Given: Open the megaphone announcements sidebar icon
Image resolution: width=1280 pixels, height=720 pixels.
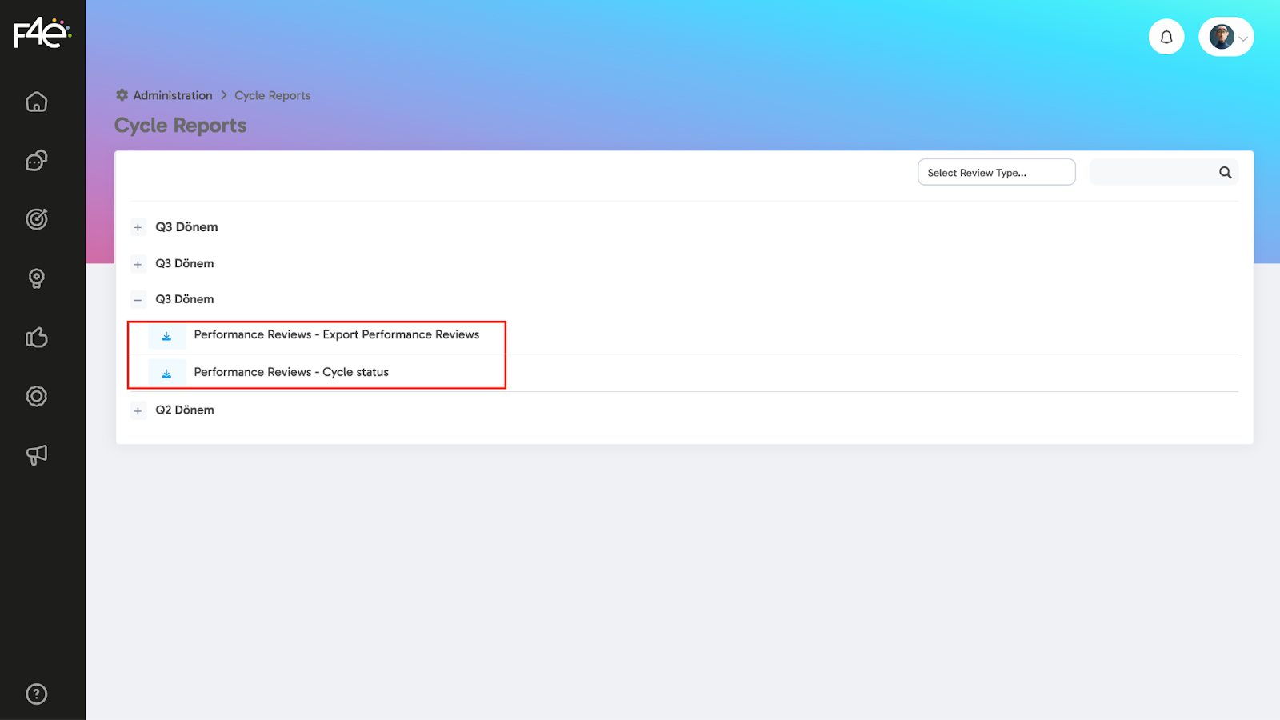Looking at the screenshot, I should (37, 455).
